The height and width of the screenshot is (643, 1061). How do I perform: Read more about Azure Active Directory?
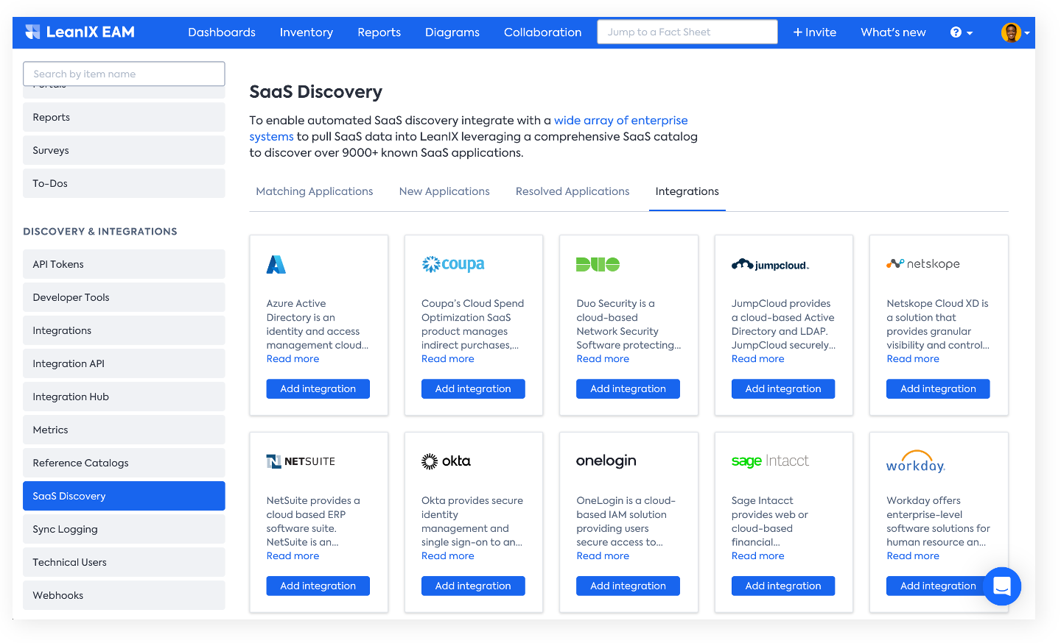(x=293, y=359)
